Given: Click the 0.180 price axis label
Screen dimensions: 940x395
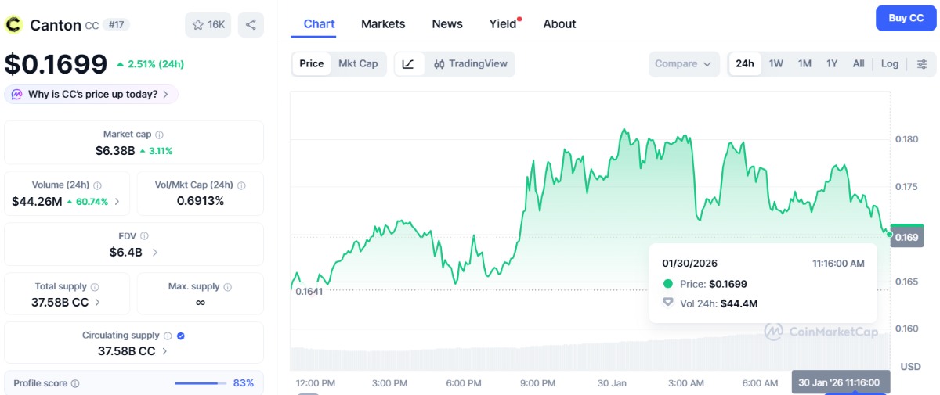Looking at the screenshot, I should coord(906,139).
